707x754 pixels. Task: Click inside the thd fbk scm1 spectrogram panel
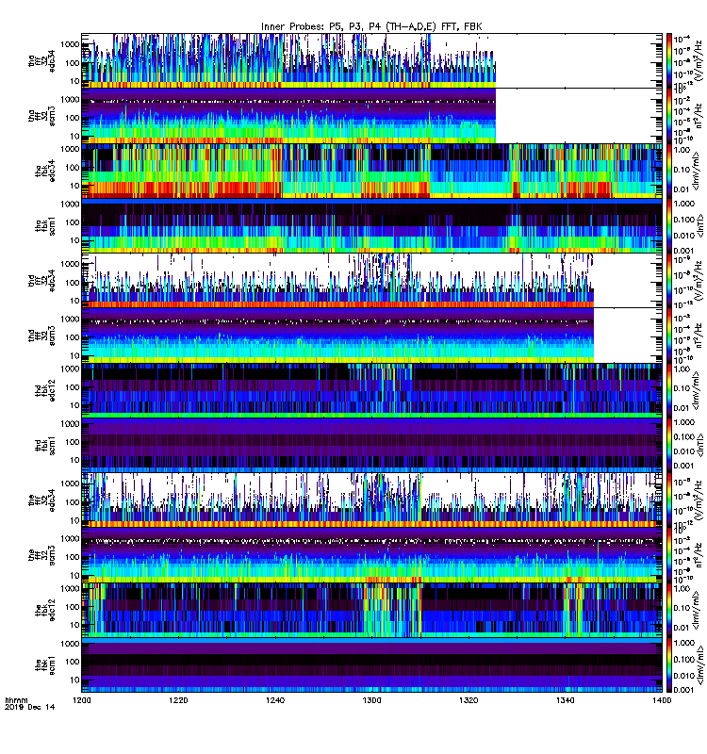[371, 446]
